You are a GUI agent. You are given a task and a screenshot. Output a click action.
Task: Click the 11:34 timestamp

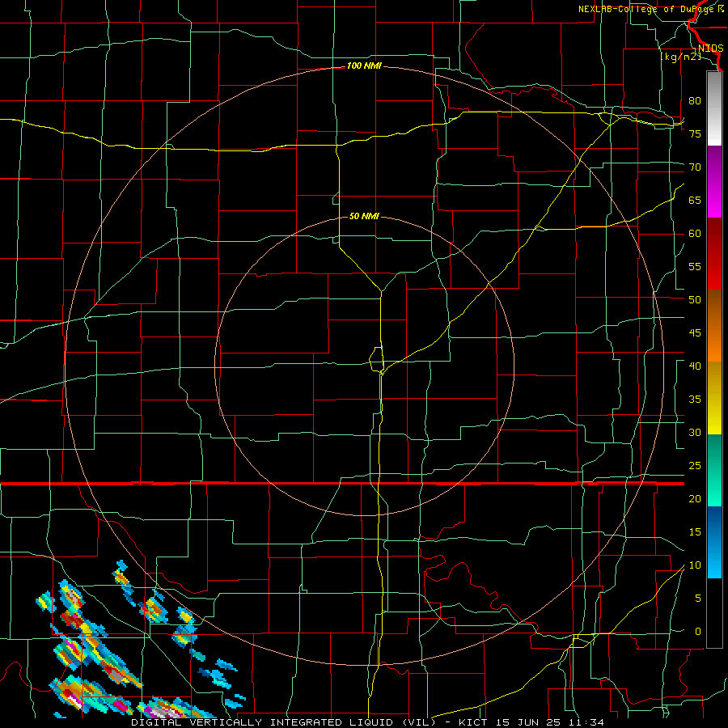coord(586,722)
